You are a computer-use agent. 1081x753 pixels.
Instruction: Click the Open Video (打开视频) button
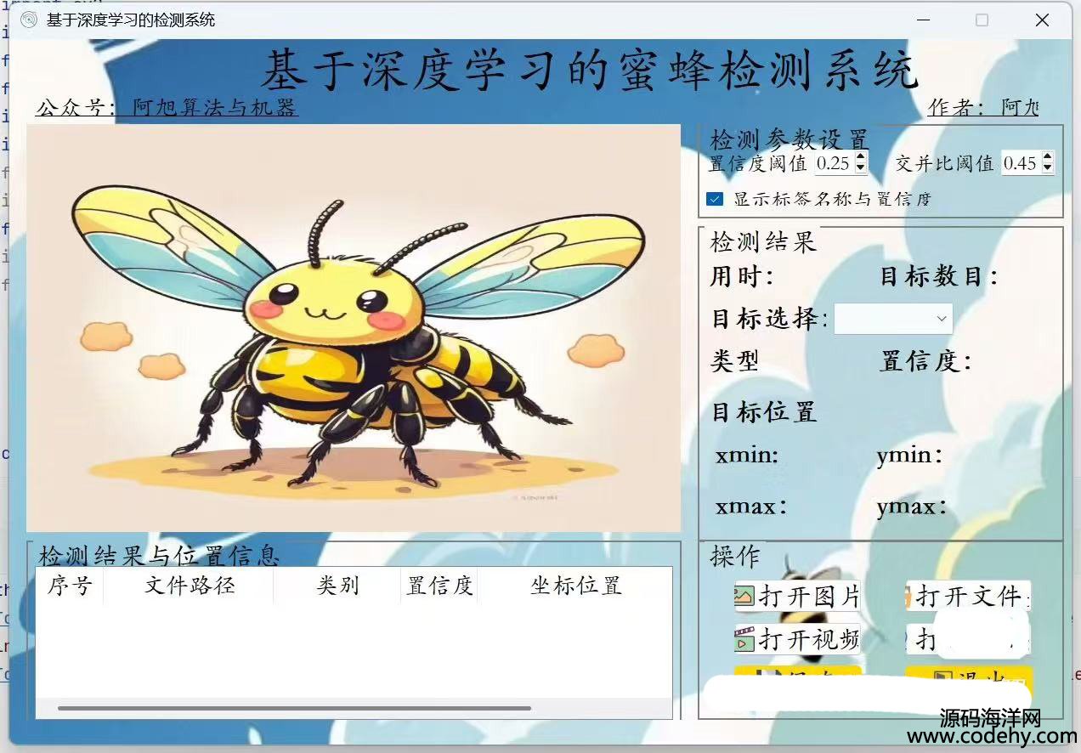click(796, 639)
